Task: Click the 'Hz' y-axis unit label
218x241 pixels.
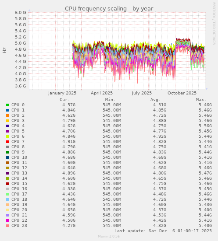Action: [x=5, y=50]
